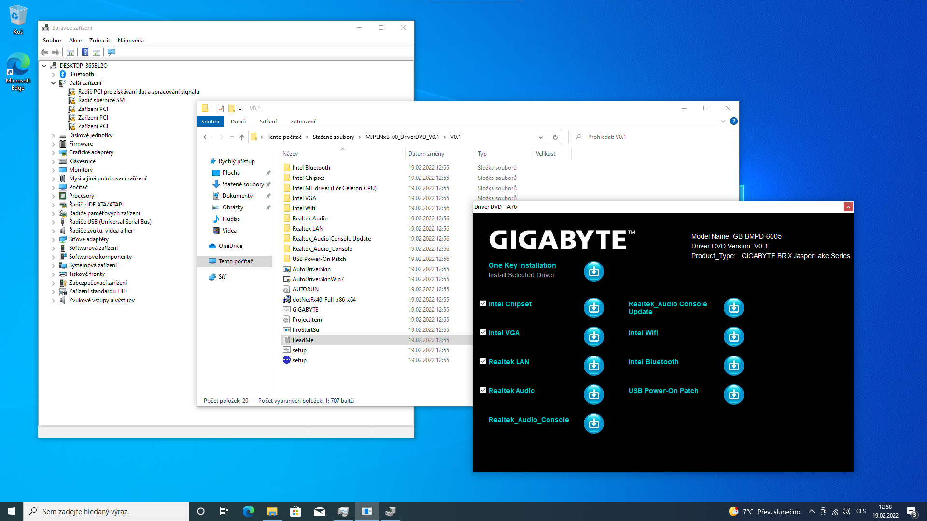Click the Intel Wifi install icon
The image size is (927, 521).
click(x=734, y=337)
